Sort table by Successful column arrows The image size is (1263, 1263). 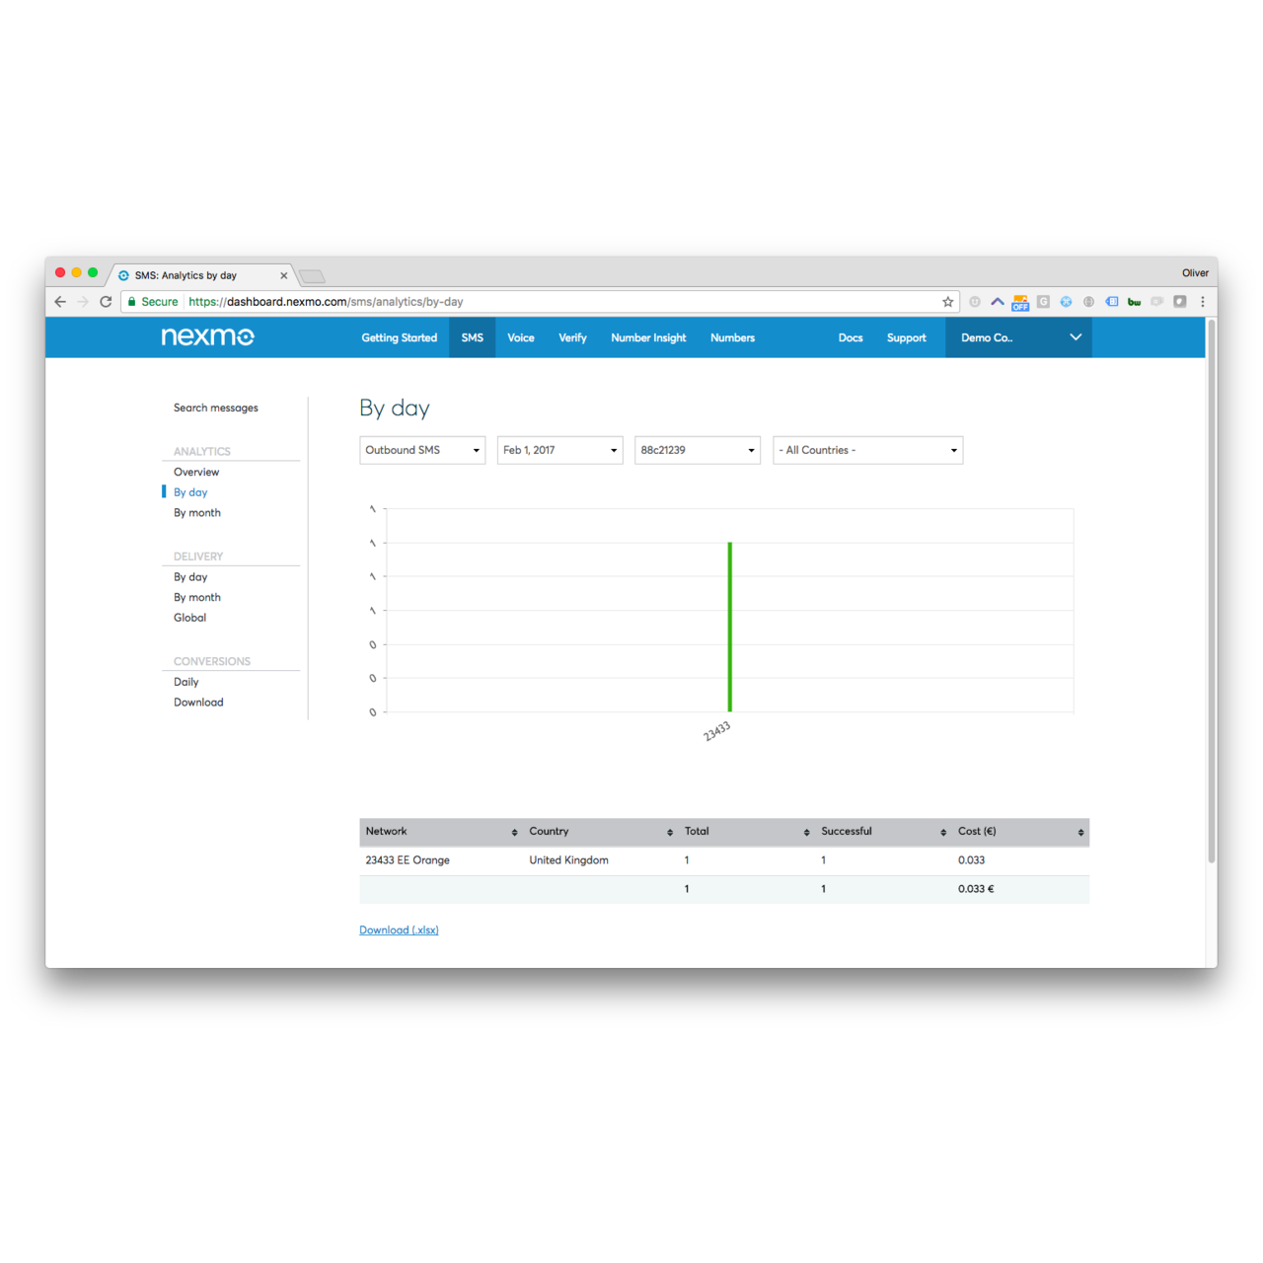tap(943, 833)
